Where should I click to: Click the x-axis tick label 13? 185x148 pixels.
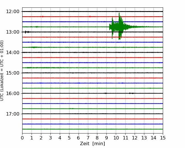(144, 138)
